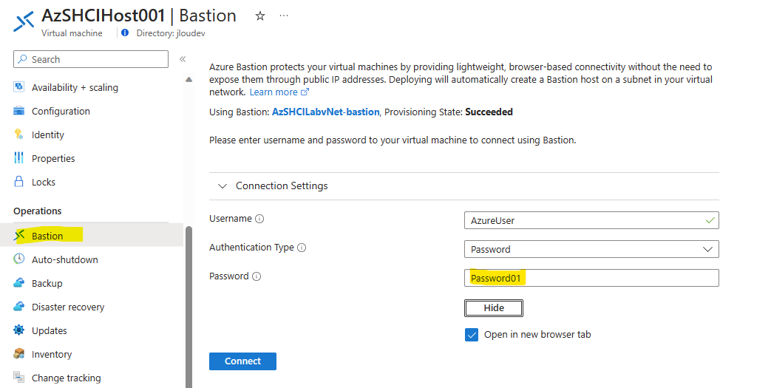Click the sidebar Search field
The height and width of the screenshot is (388, 771).
pyautogui.click(x=91, y=59)
